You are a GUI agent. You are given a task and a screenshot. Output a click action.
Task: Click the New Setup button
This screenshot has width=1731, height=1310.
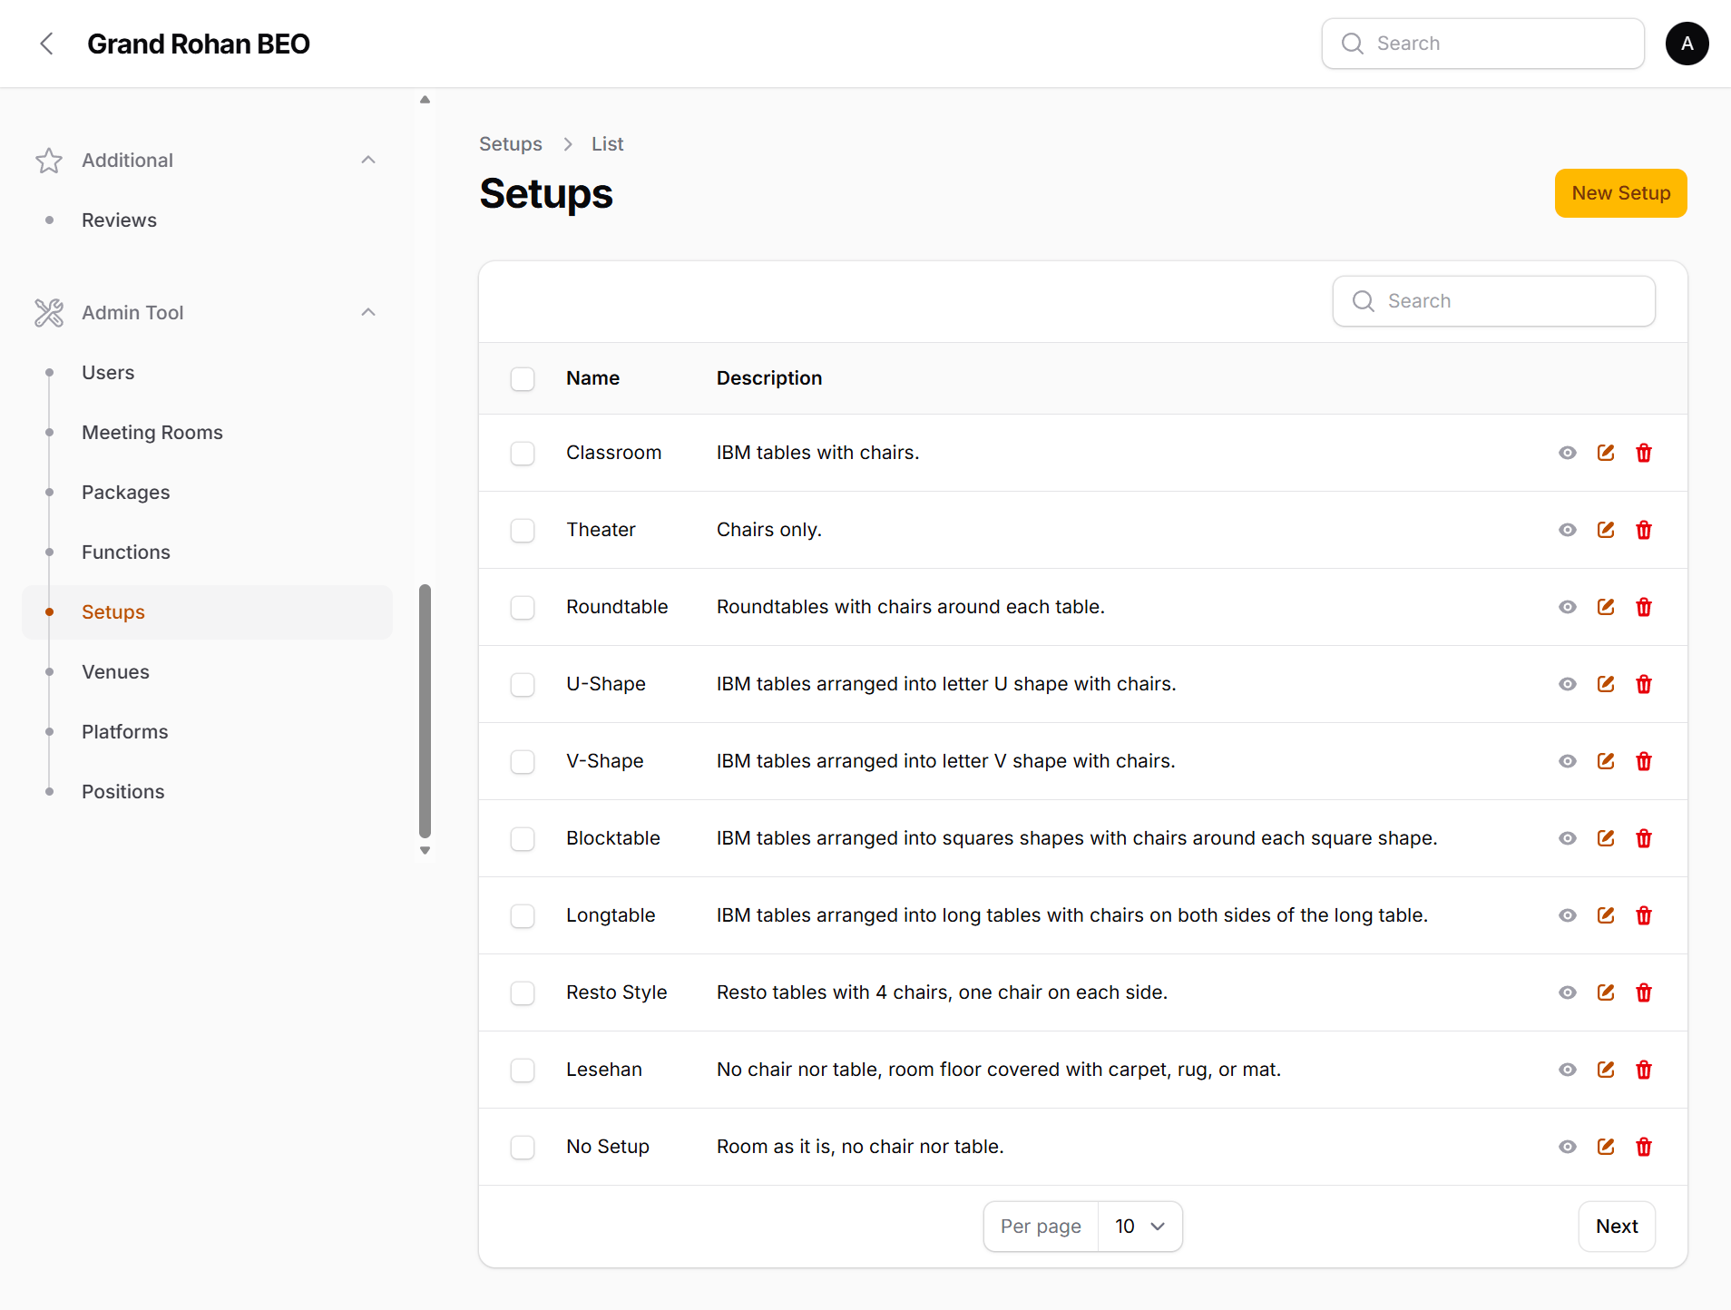click(1620, 193)
